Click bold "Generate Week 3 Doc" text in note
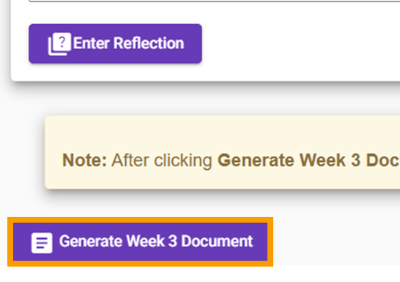Viewport: 400px width, 282px height. pos(308,160)
